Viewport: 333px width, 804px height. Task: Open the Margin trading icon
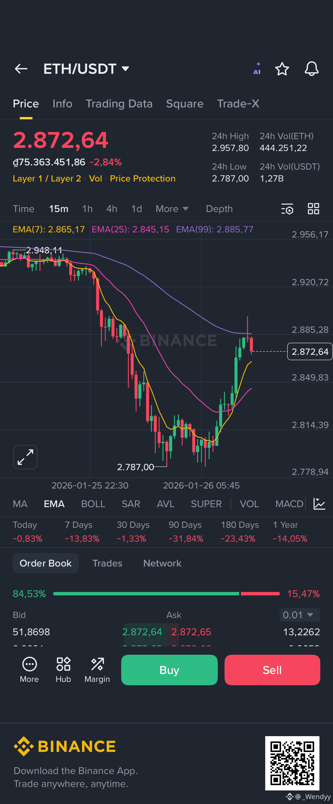pyautogui.click(x=97, y=670)
